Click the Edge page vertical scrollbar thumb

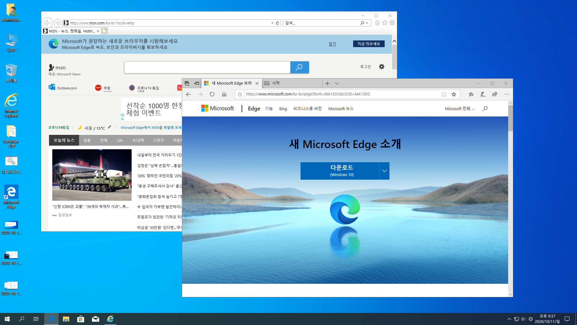[510, 118]
